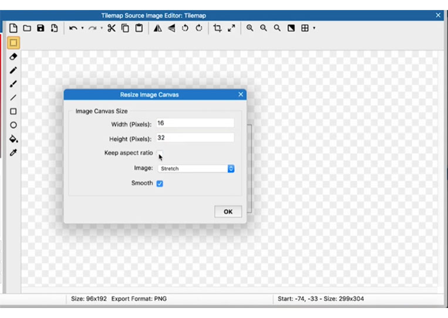Open the Image Stretch dropdown
Viewport: 448px width, 318px height.
pyautogui.click(x=196, y=169)
